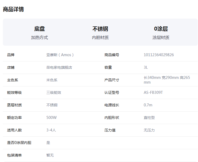
Task: Select the 长340mm 宽290mm dimension value
Action: click(x=167, y=80)
